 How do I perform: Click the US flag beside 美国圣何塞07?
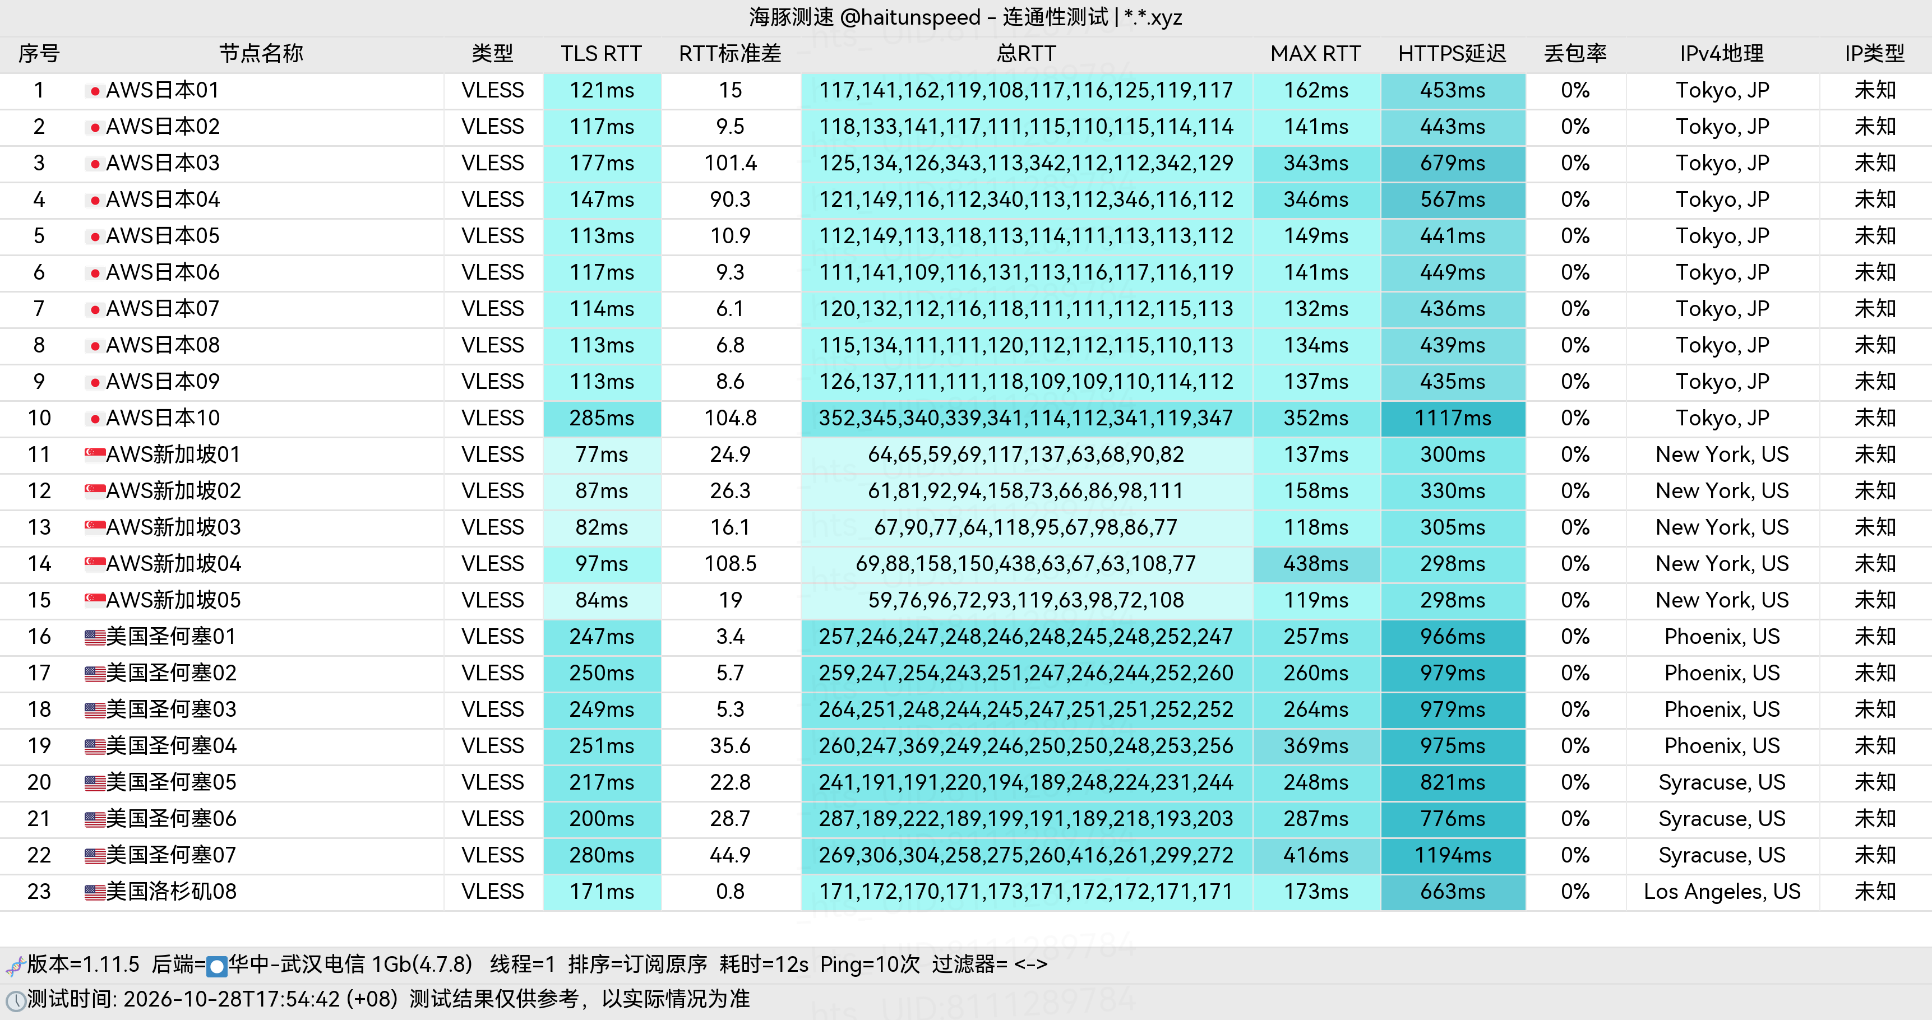coord(95,856)
